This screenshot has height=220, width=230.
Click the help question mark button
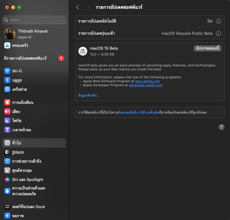tap(221, 127)
